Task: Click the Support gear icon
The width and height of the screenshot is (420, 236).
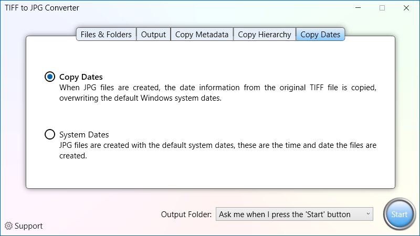Action: pyautogui.click(x=8, y=226)
